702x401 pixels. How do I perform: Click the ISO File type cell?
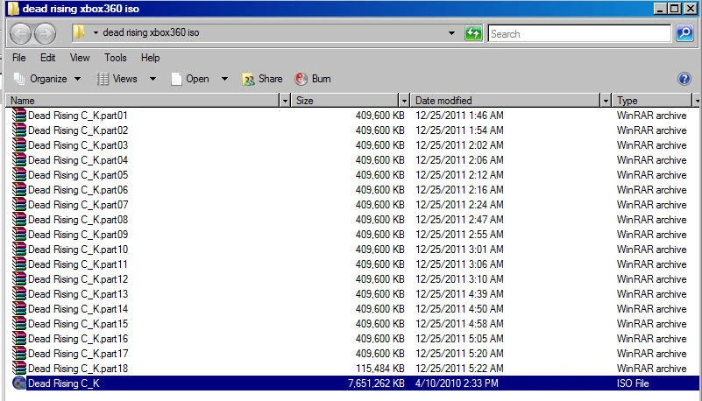pyautogui.click(x=633, y=383)
